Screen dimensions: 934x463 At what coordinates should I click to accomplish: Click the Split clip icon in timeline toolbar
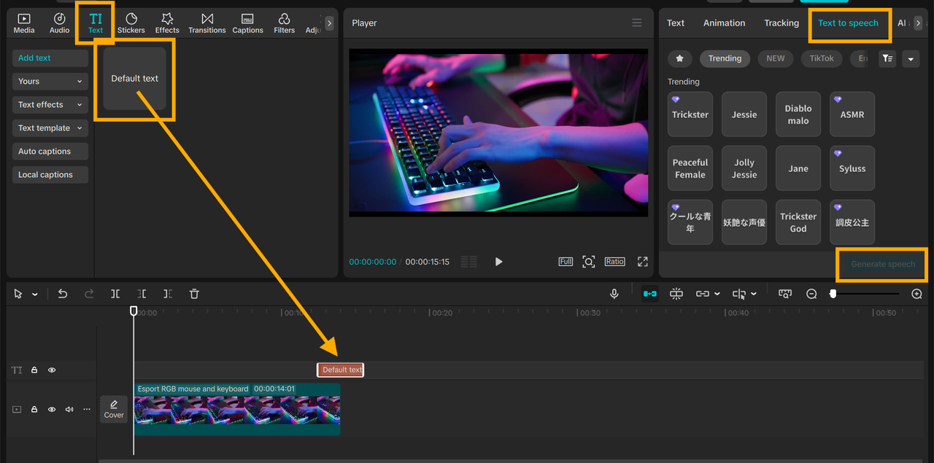tap(115, 294)
